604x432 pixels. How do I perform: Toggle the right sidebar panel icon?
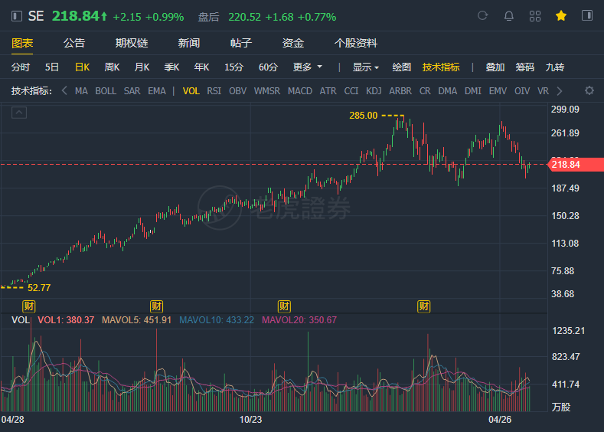[587, 15]
